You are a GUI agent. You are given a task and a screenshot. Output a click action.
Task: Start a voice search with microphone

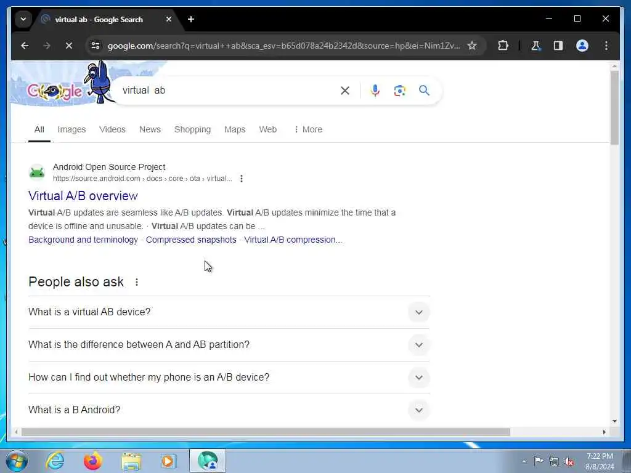pyautogui.click(x=375, y=91)
